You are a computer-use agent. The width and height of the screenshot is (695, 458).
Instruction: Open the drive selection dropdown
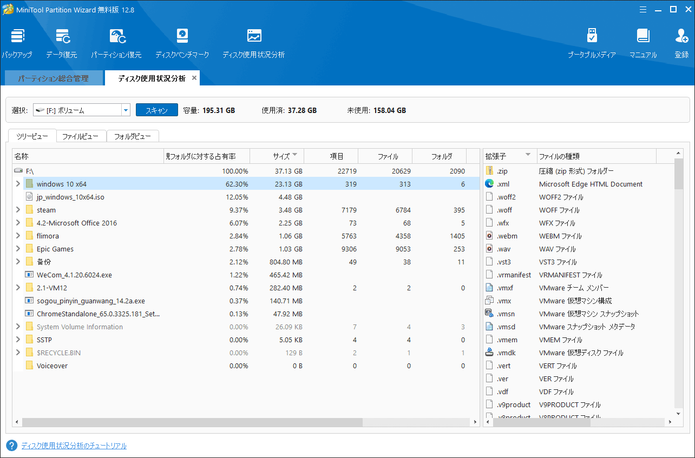pos(126,110)
